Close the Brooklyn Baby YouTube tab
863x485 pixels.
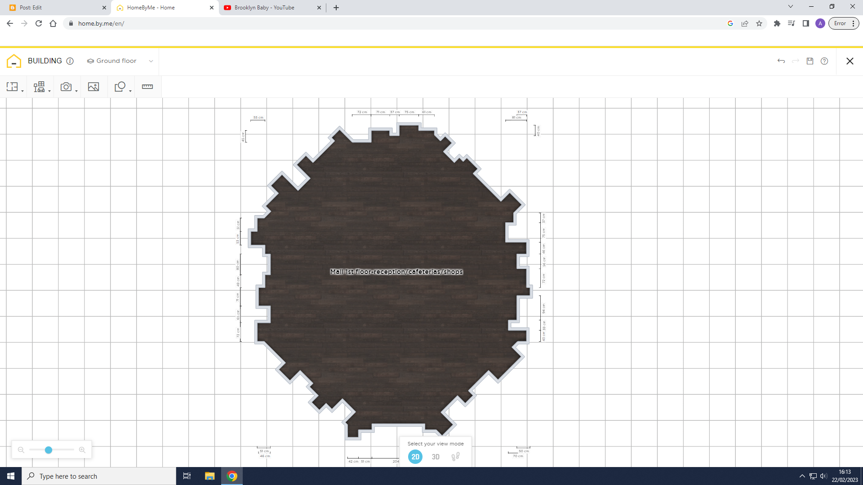pyautogui.click(x=319, y=8)
